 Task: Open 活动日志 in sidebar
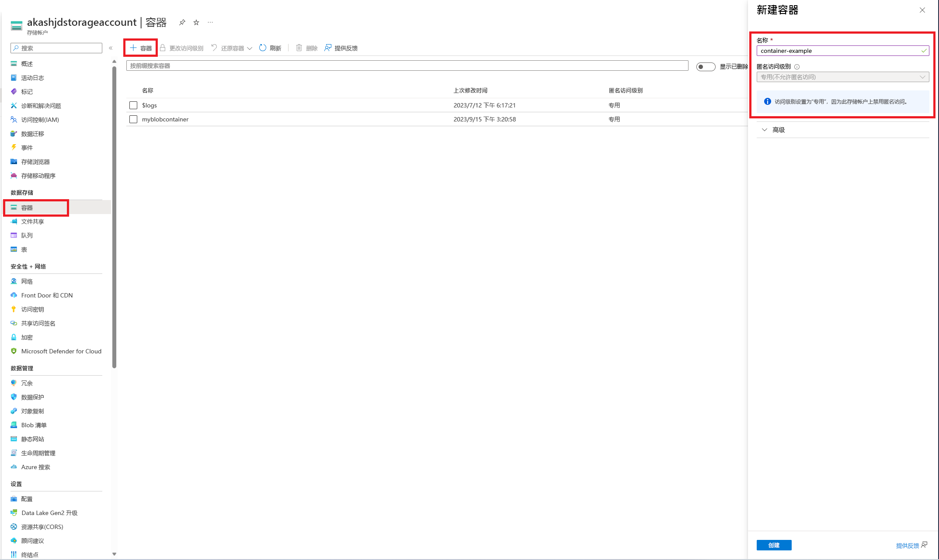(32, 78)
